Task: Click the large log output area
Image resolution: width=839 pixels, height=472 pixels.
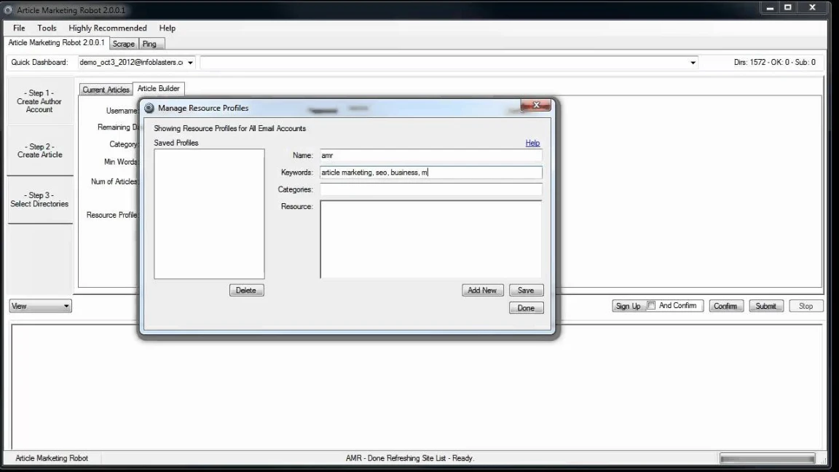Action: click(417, 387)
